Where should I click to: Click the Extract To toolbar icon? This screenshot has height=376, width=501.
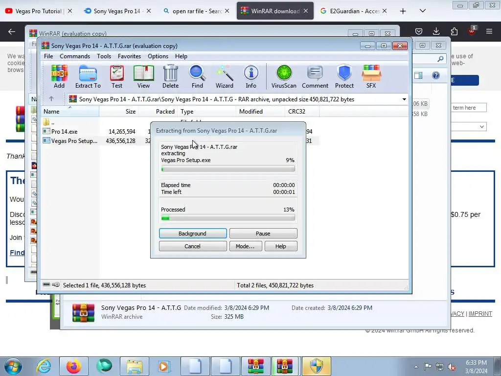[88, 77]
